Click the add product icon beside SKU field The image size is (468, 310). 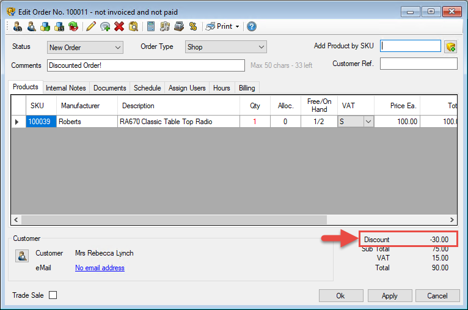[451, 46]
